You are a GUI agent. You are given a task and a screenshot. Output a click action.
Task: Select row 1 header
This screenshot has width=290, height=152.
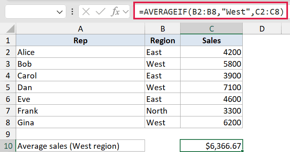pos(8,40)
